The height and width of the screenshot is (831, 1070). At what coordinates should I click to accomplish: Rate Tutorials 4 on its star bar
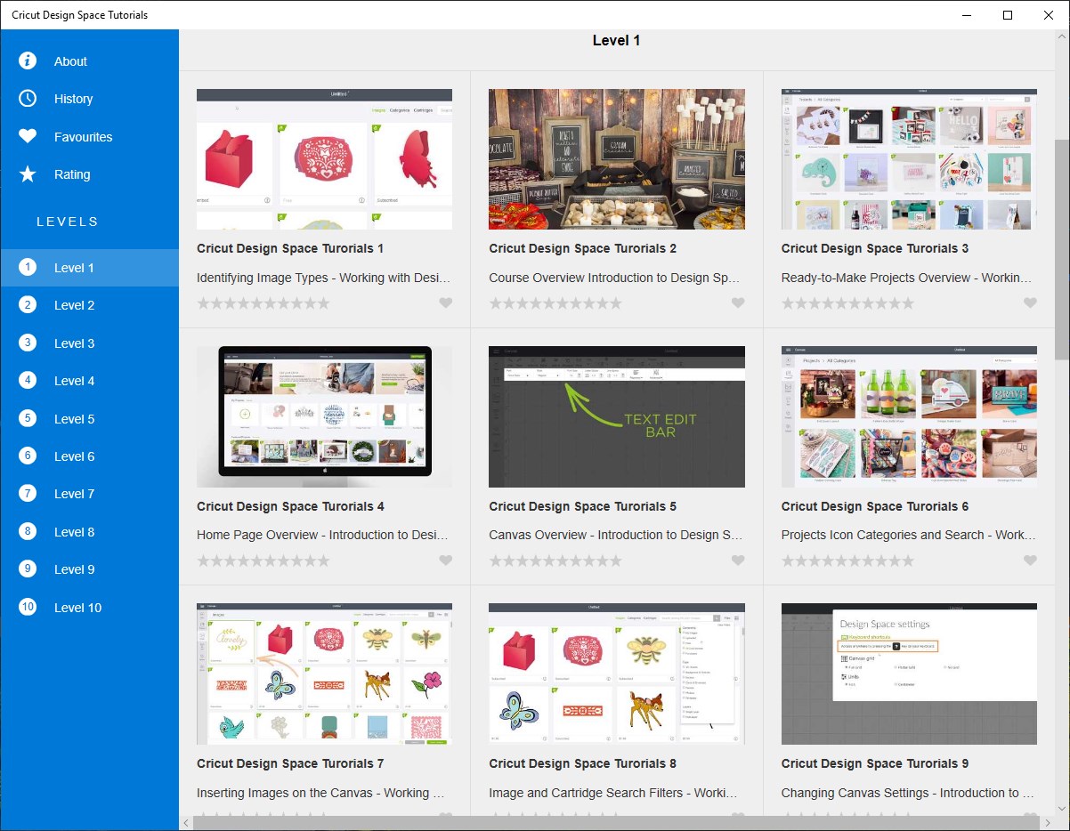[x=263, y=561]
